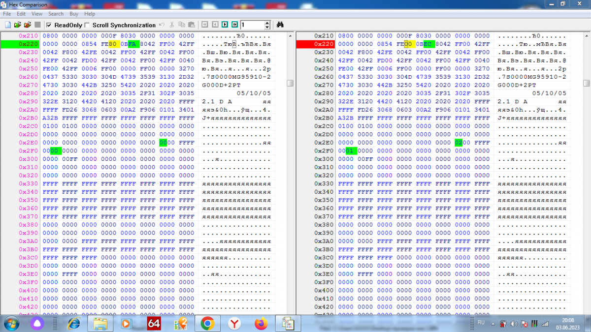Click the RU language indicator
591x332 pixels.
(x=481, y=322)
